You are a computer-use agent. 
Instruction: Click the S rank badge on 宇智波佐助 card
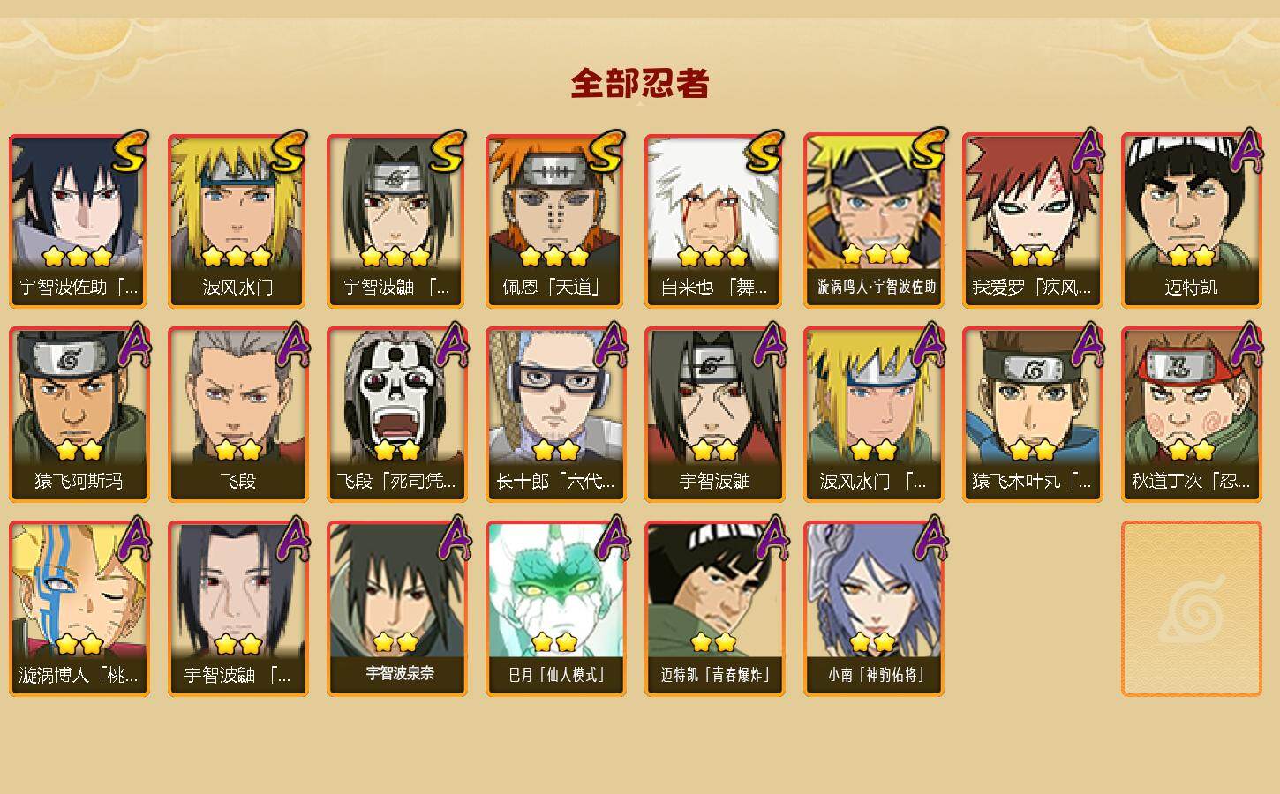[130, 151]
